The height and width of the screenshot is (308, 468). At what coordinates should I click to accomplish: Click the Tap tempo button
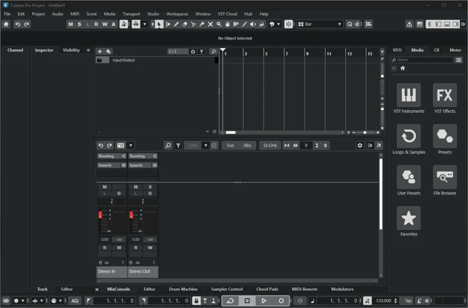pos(407,301)
